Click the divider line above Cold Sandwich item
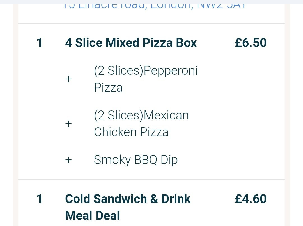Image resolution: width=303 pixels, height=226 pixels. [x=151, y=179]
